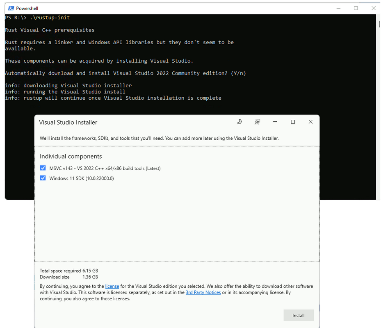This screenshot has width=381, height=328.
Task: Click the 'Powershell' title bar text
Action: coord(27,9)
